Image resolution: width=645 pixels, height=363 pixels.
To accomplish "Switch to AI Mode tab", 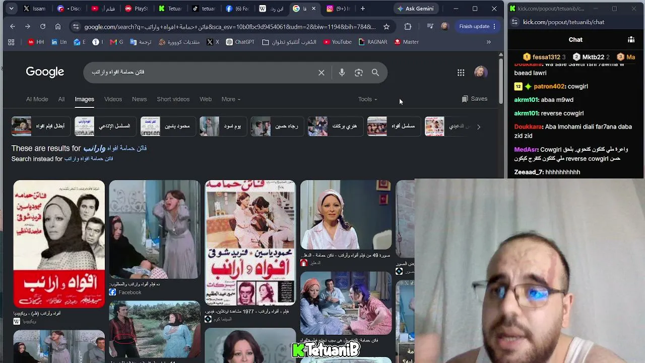I will coord(37,99).
